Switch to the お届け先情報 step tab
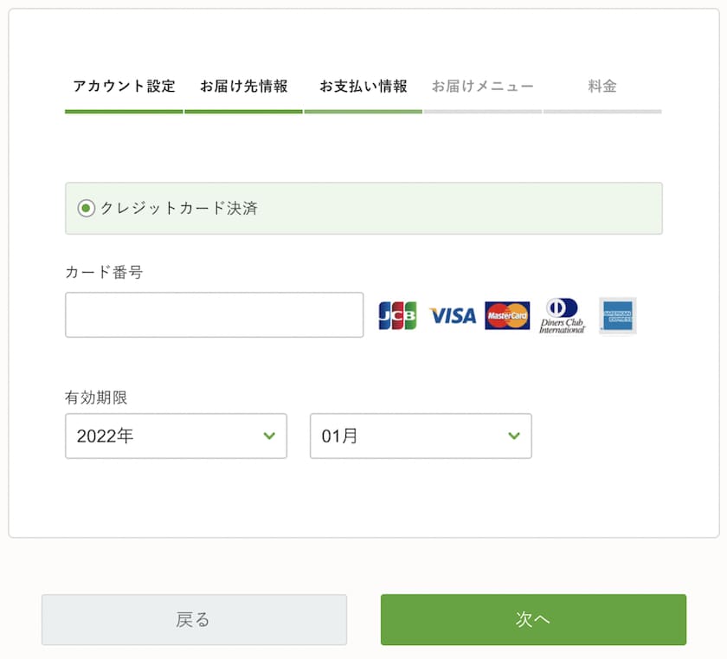The height and width of the screenshot is (659, 727). [244, 87]
